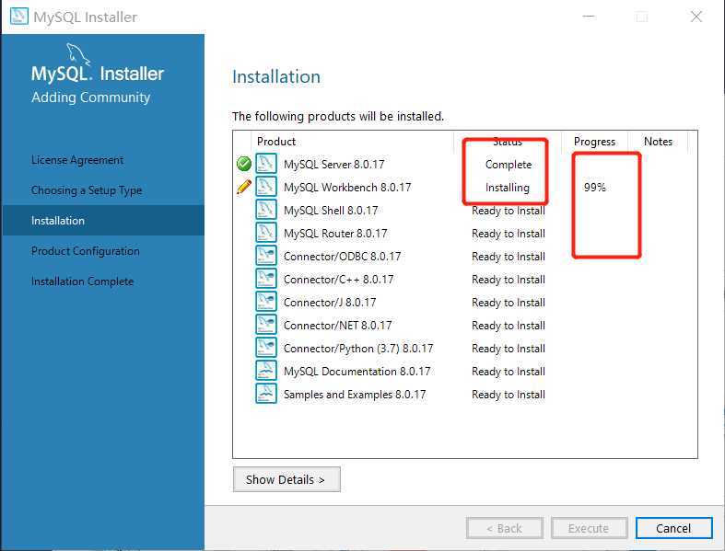Open the License Agreement step
This screenshot has width=725, height=551.
point(77,160)
